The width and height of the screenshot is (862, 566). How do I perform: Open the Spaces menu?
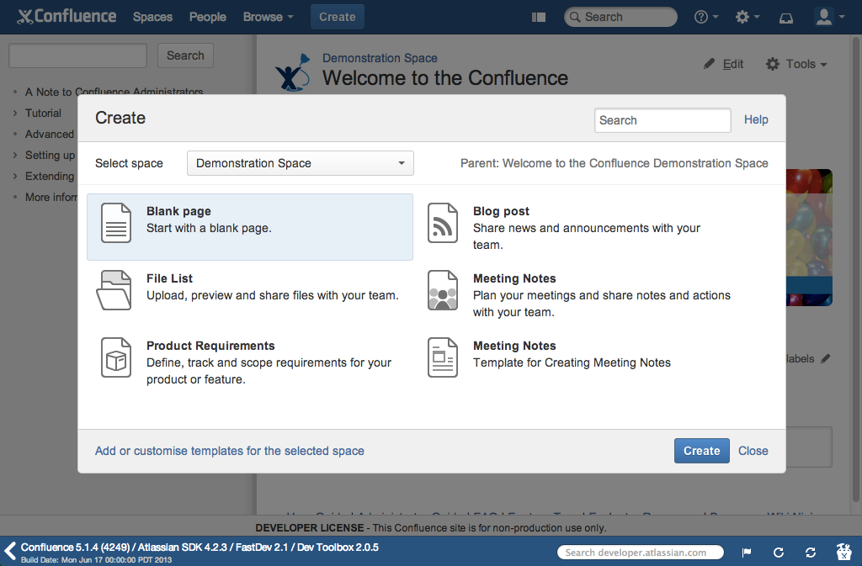tap(152, 17)
